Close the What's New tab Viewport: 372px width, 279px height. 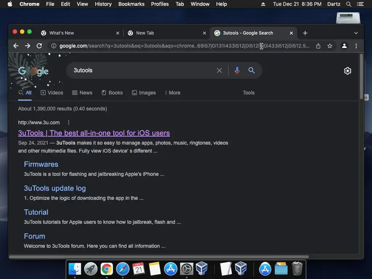coord(118,33)
